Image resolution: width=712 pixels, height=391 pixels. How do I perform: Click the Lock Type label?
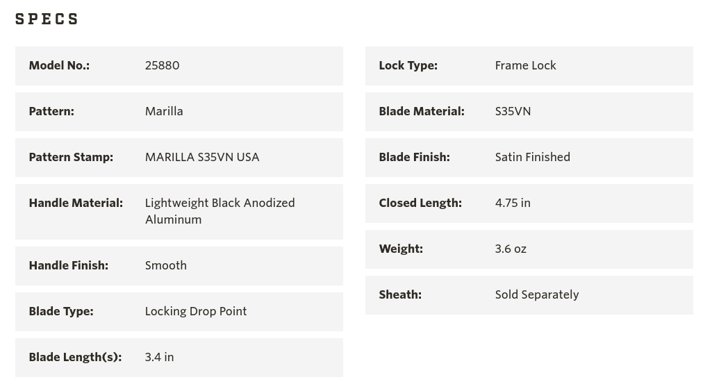pos(408,65)
